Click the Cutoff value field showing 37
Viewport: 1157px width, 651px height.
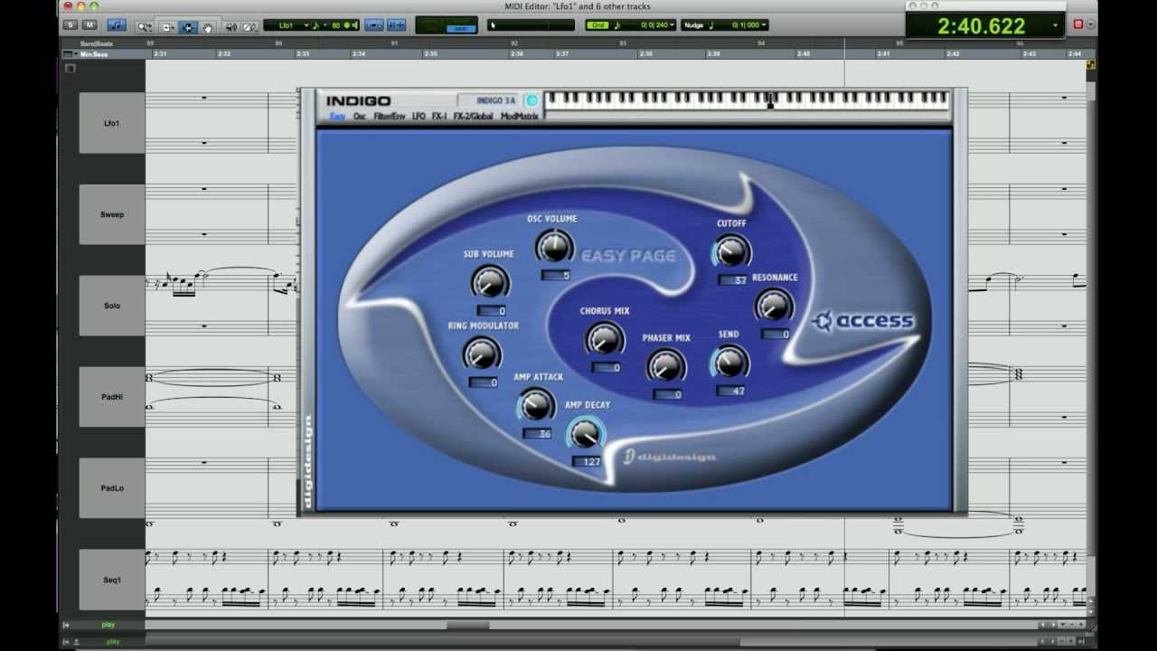(x=733, y=280)
